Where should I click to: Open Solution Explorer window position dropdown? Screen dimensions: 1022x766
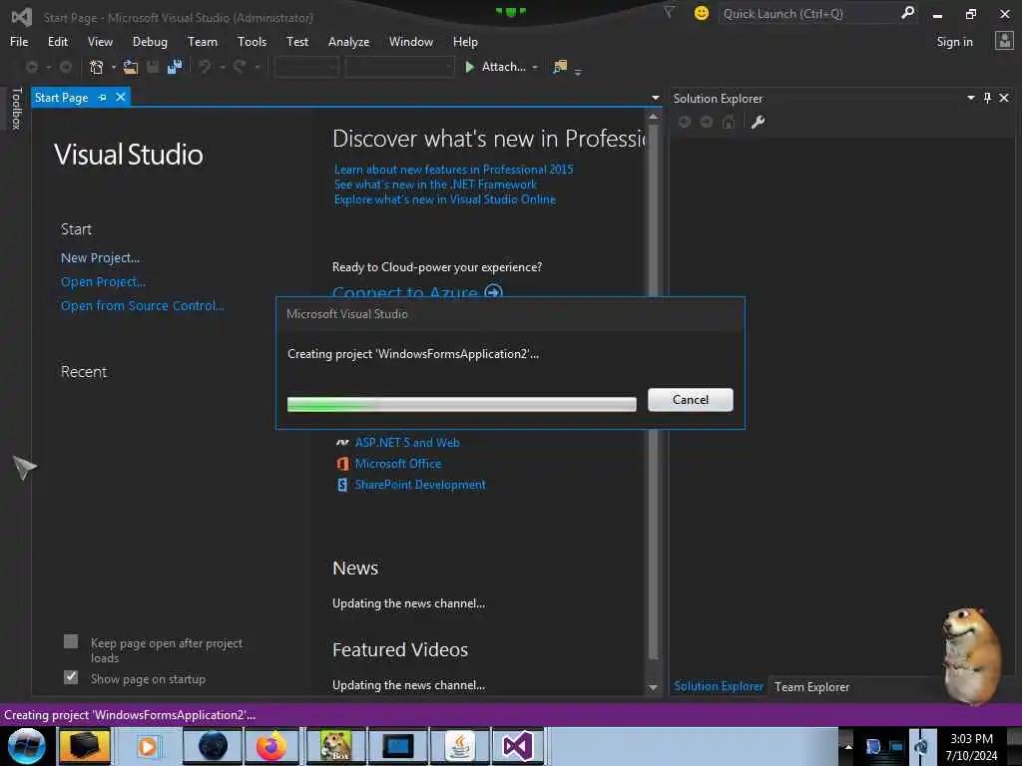pyautogui.click(x=970, y=98)
